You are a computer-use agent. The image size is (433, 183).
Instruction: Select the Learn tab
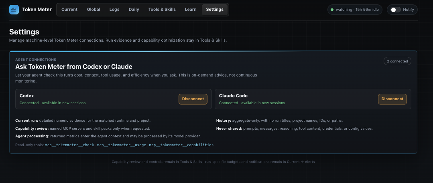click(191, 9)
